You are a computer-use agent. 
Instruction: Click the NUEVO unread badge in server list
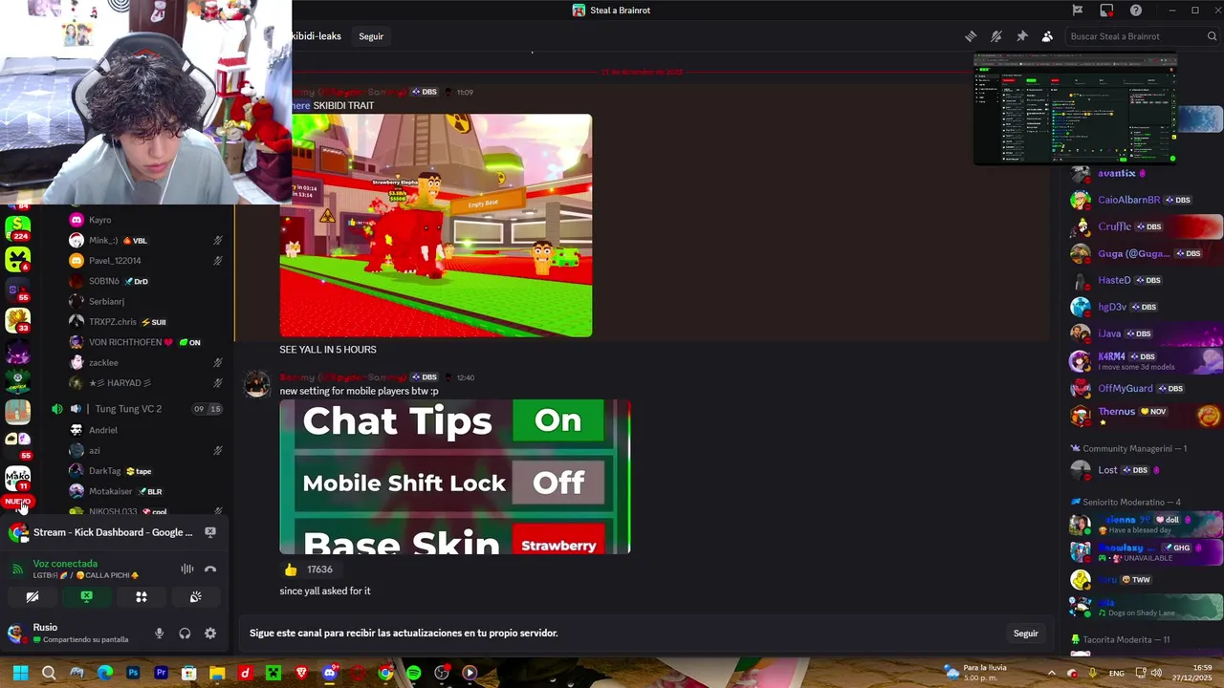(17, 501)
